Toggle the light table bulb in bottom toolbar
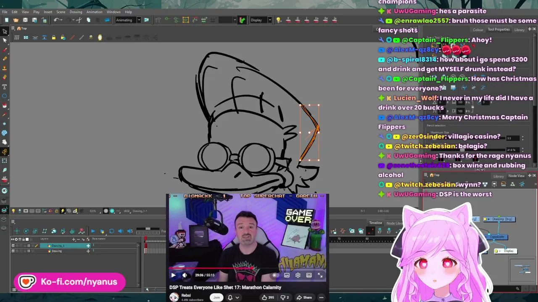 tap(13, 211)
